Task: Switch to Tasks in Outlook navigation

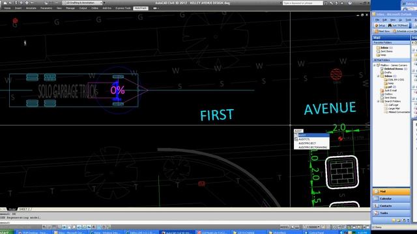Action: (x=391, y=213)
